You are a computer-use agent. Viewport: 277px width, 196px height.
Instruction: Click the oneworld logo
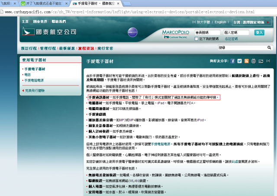coord(132,32)
